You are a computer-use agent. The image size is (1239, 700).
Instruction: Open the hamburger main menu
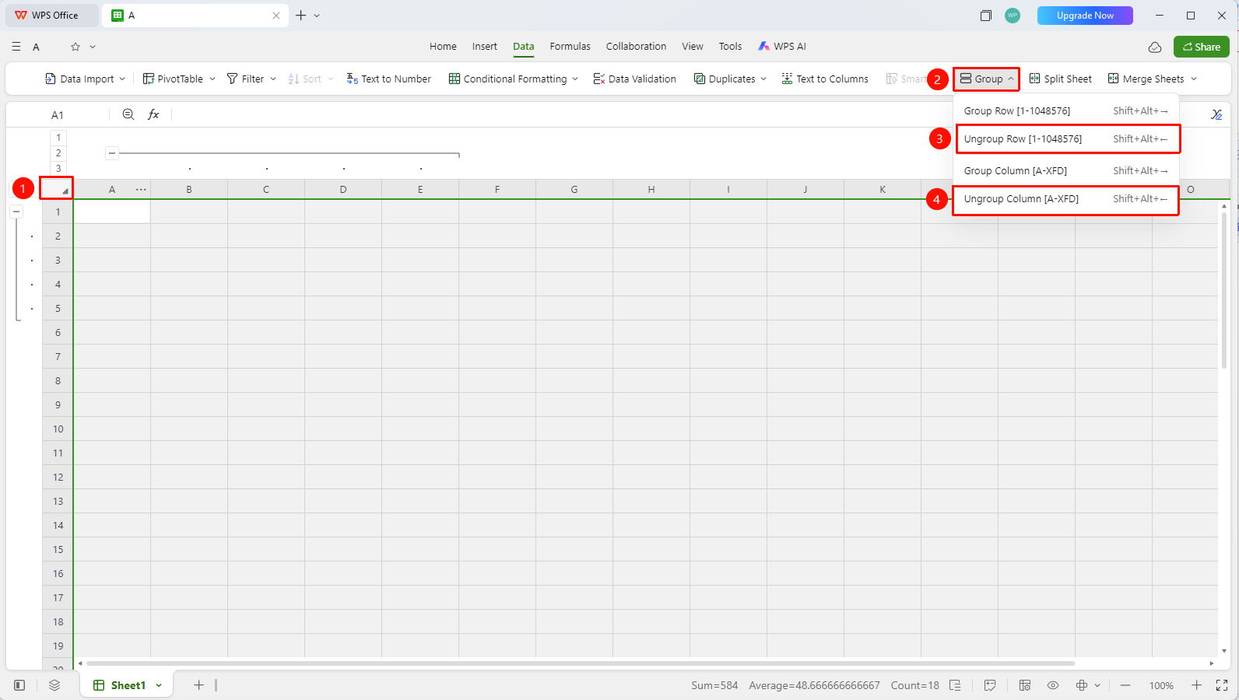(16, 47)
